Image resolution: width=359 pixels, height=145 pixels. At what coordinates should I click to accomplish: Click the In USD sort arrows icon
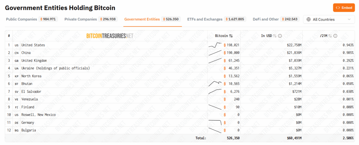[275, 36]
